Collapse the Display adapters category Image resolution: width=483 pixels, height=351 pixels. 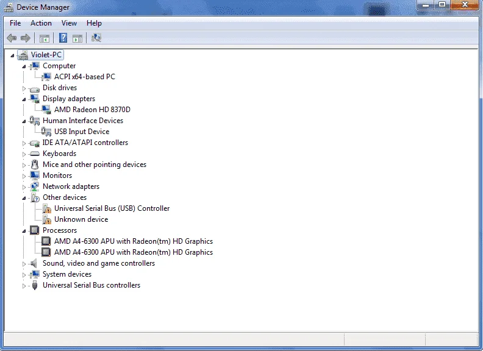(24, 99)
